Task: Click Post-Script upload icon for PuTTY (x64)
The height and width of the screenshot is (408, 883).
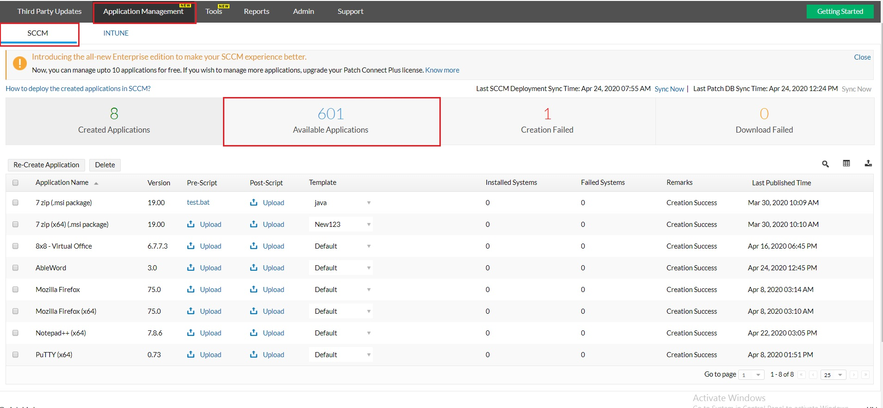Action: [253, 354]
